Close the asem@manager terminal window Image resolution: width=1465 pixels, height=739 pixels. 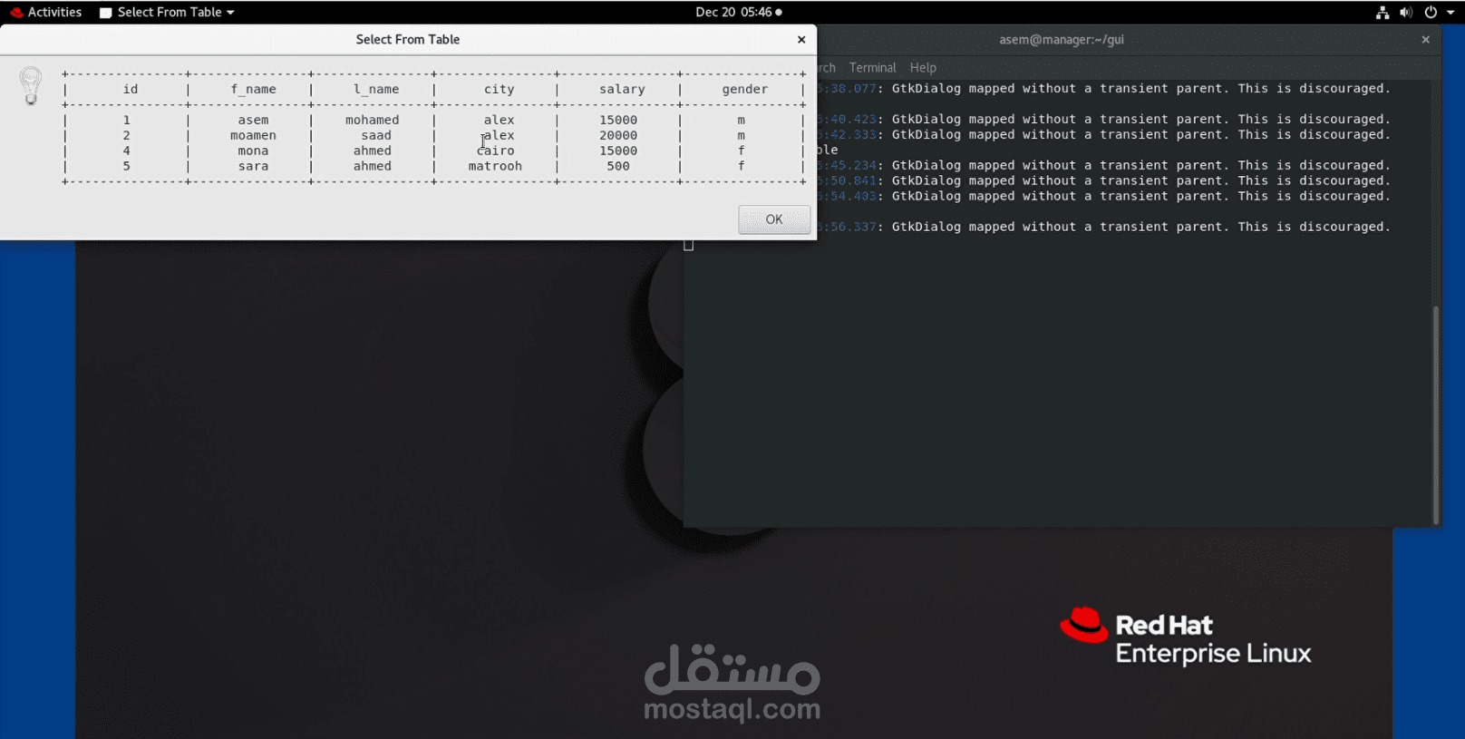tap(1426, 40)
